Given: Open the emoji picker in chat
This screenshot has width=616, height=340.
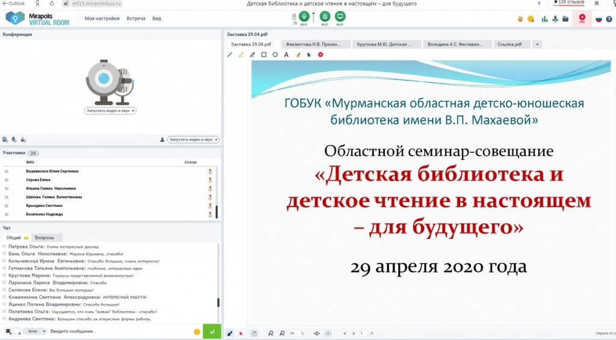Looking at the screenshot, I should coord(197,332).
